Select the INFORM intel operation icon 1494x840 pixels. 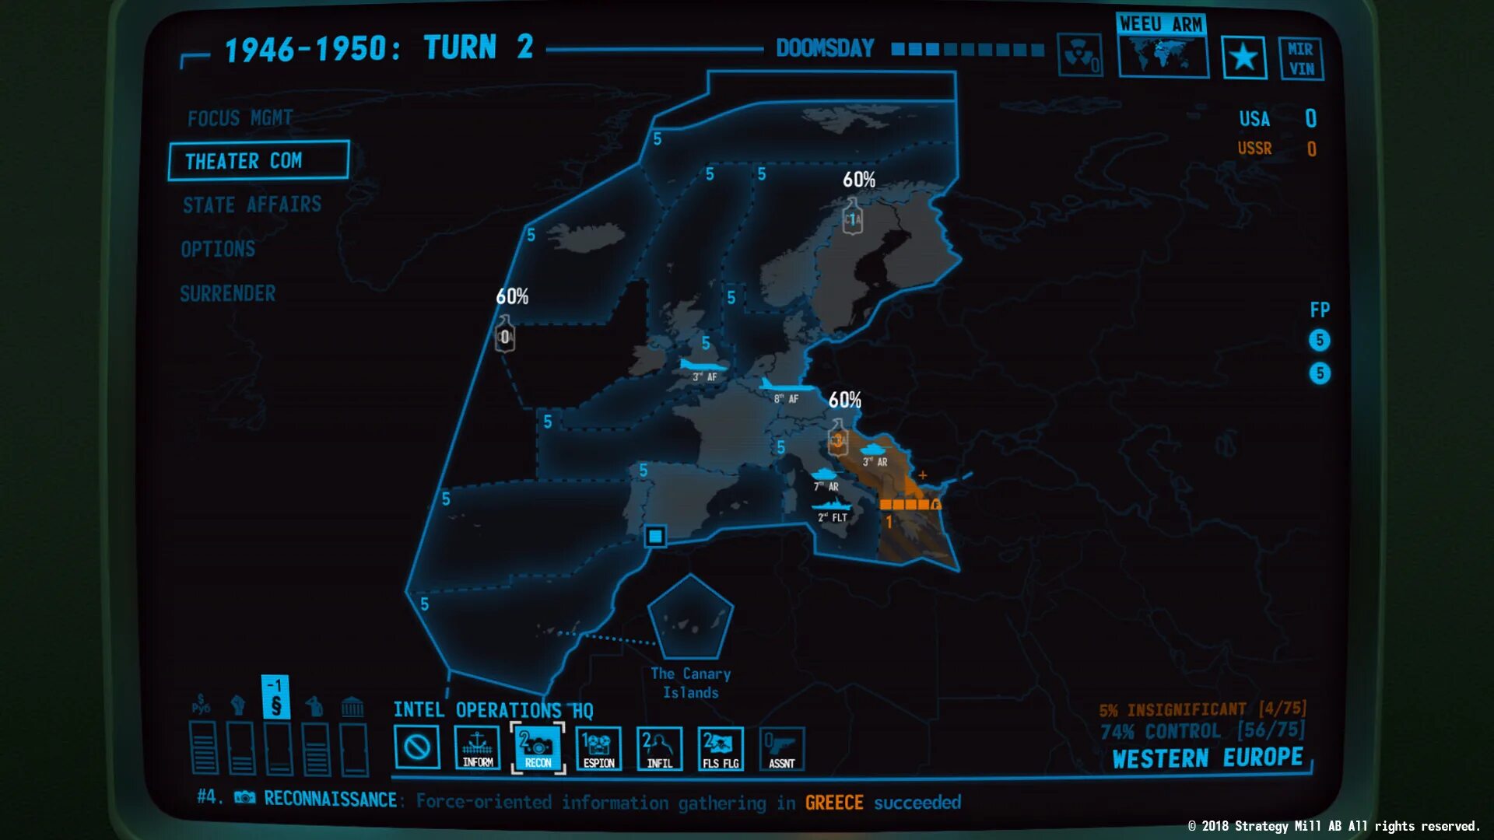click(477, 747)
